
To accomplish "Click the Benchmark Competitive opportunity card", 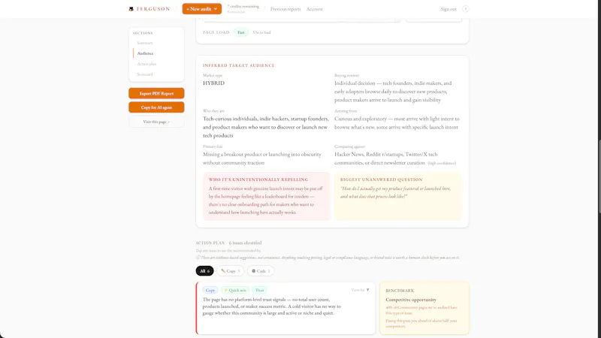I will pyautogui.click(x=424, y=308).
